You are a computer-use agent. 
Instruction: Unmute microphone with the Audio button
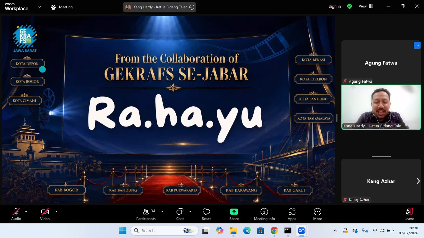[x=16, y=214]
